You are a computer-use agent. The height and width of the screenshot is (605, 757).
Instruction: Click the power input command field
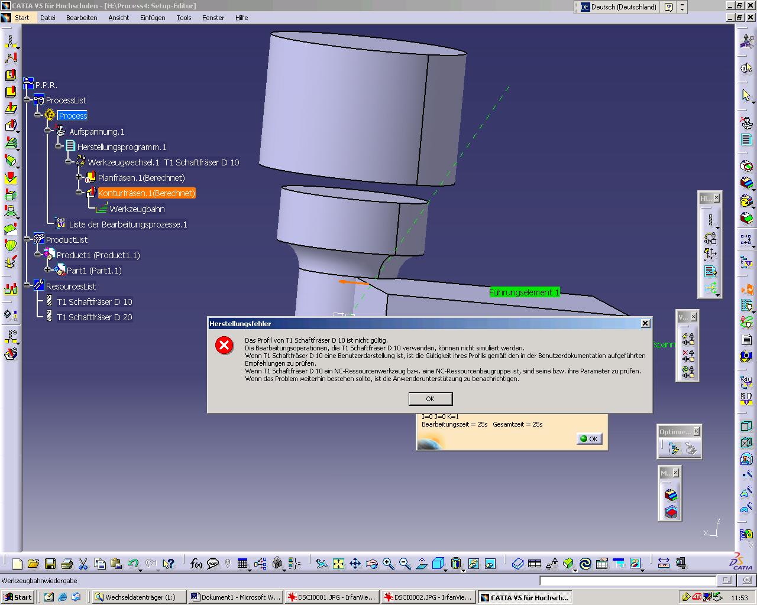[628, 581]
